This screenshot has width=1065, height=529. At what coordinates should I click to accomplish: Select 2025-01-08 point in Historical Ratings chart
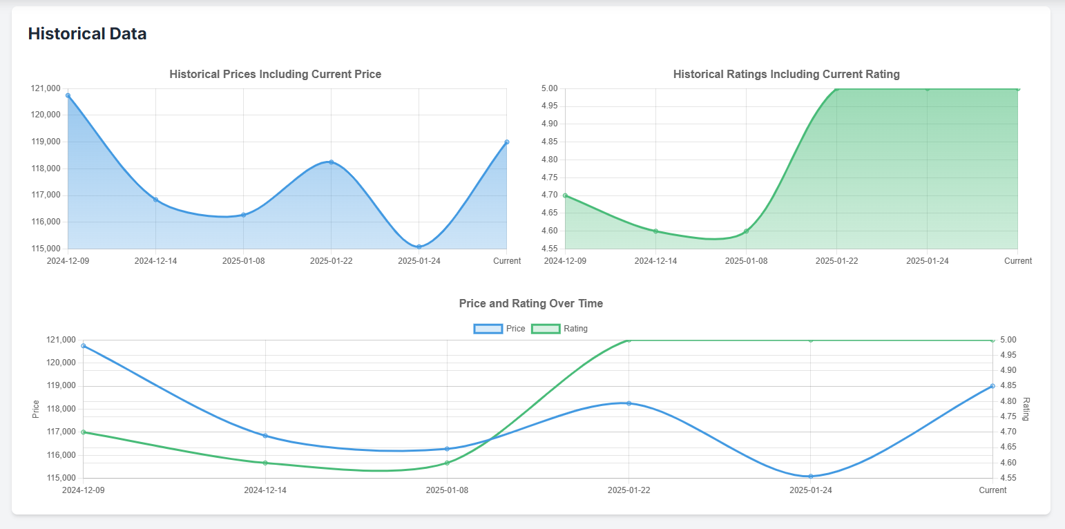tap(746, 231)
